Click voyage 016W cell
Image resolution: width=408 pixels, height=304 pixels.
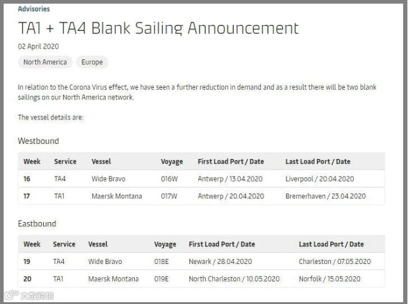pos(169,179)
